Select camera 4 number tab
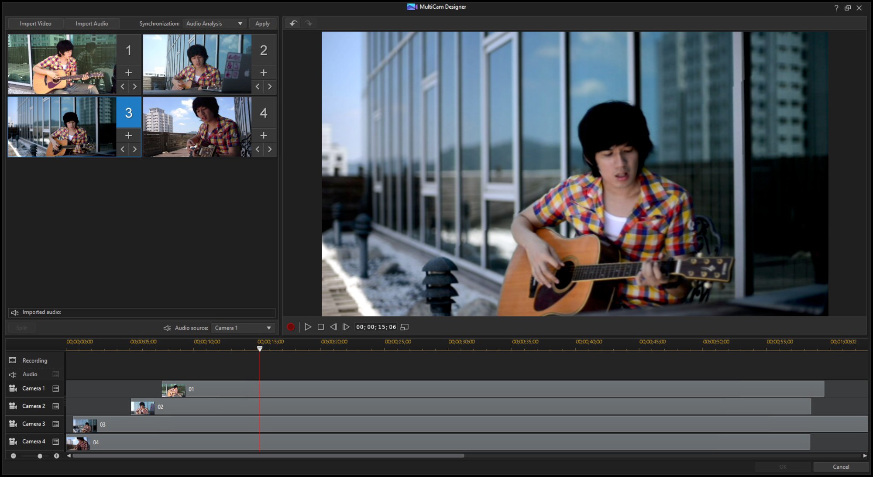Screen dimensions: 873x477 (x=264, y=113)
